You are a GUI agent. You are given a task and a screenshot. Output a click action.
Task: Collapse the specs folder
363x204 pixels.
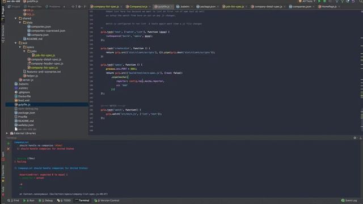pos(20,47)
